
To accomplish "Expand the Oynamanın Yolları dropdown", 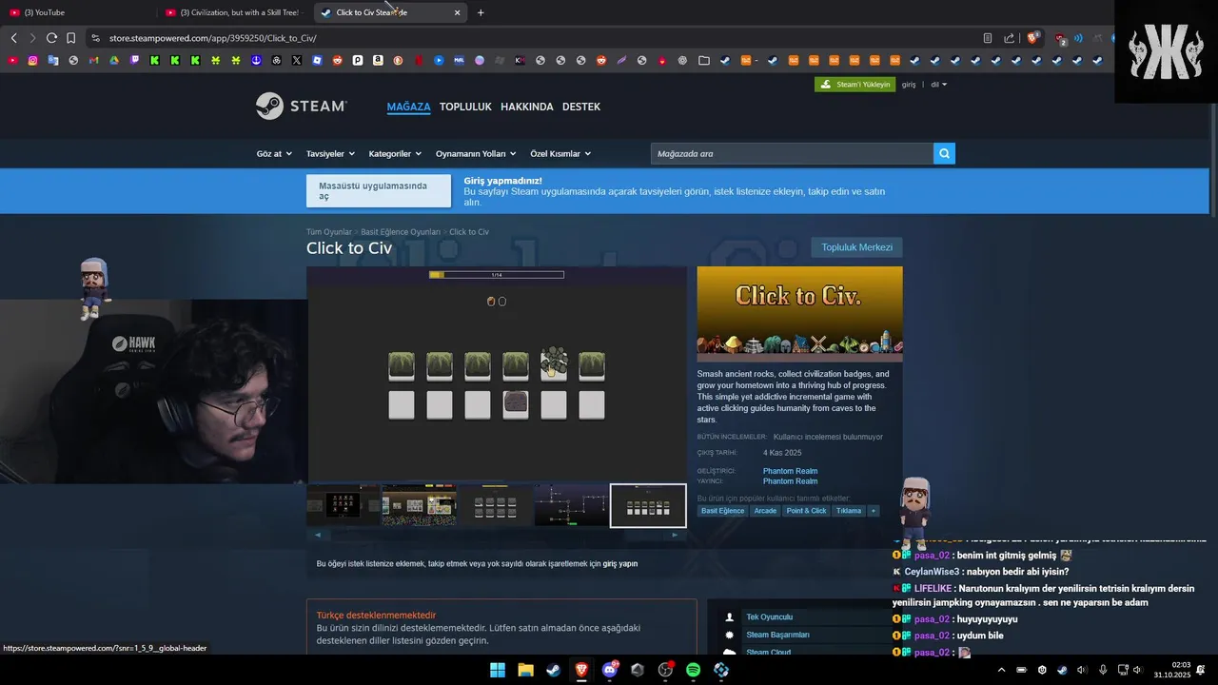I will [476, 153].
